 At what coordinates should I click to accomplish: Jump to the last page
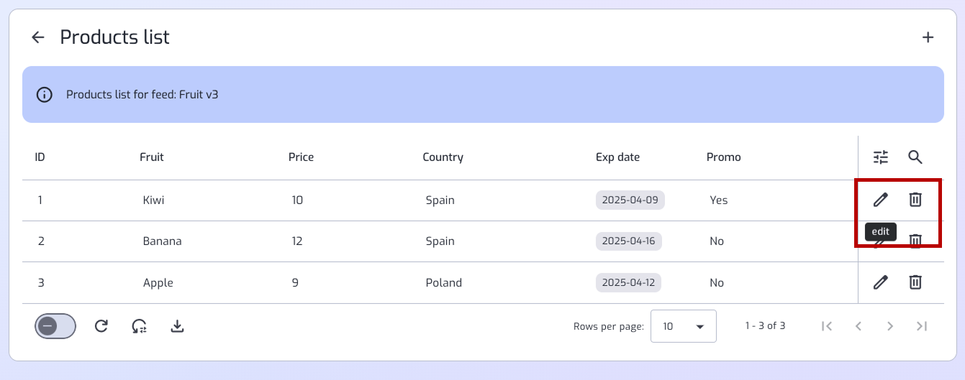(922, 326)
